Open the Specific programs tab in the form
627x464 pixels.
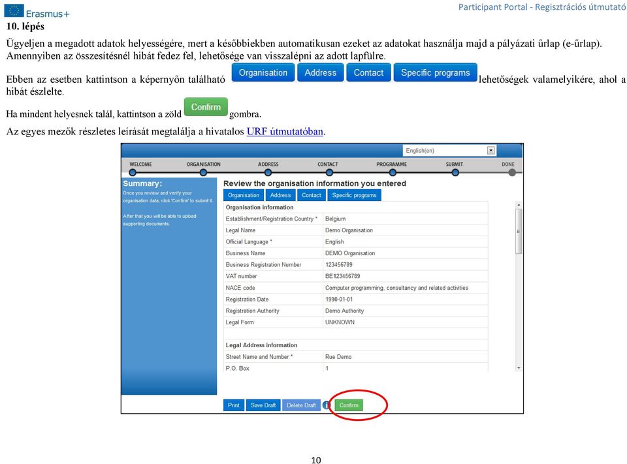coord(354,195)
